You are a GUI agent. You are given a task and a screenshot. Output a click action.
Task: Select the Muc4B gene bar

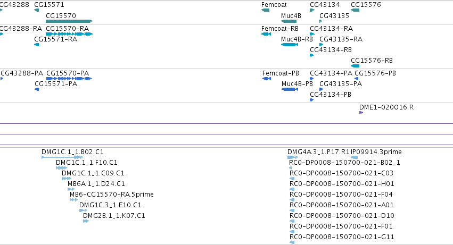(x=289, y=21)
